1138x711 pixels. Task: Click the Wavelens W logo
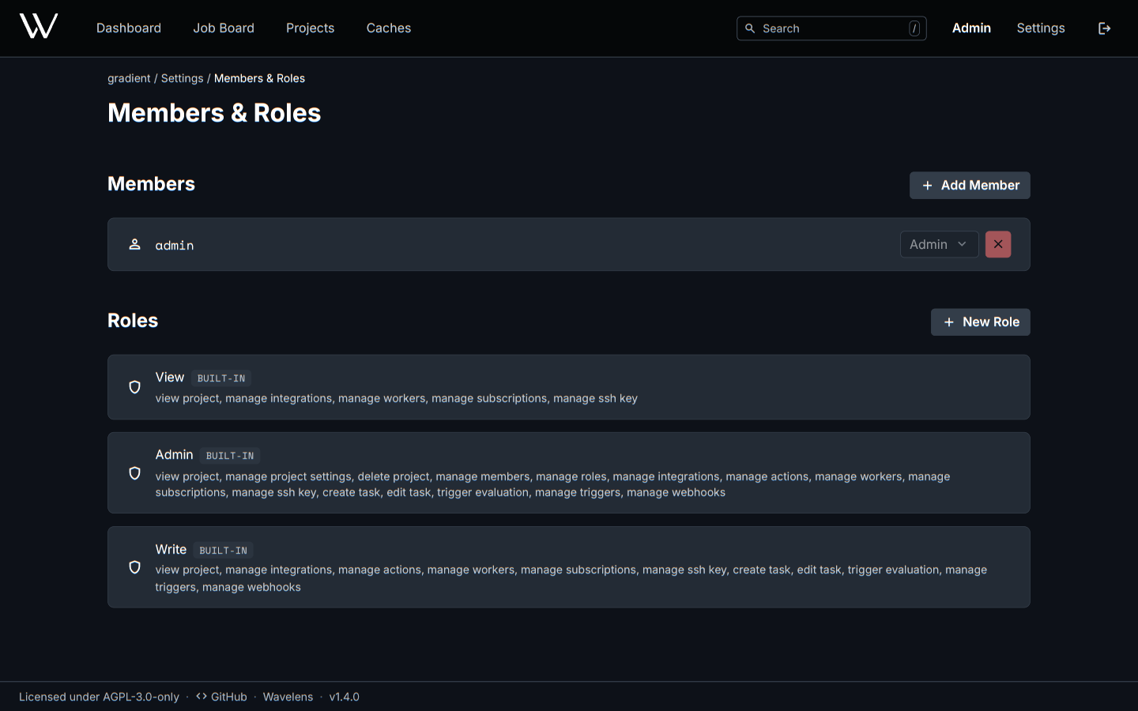(39, 26)
